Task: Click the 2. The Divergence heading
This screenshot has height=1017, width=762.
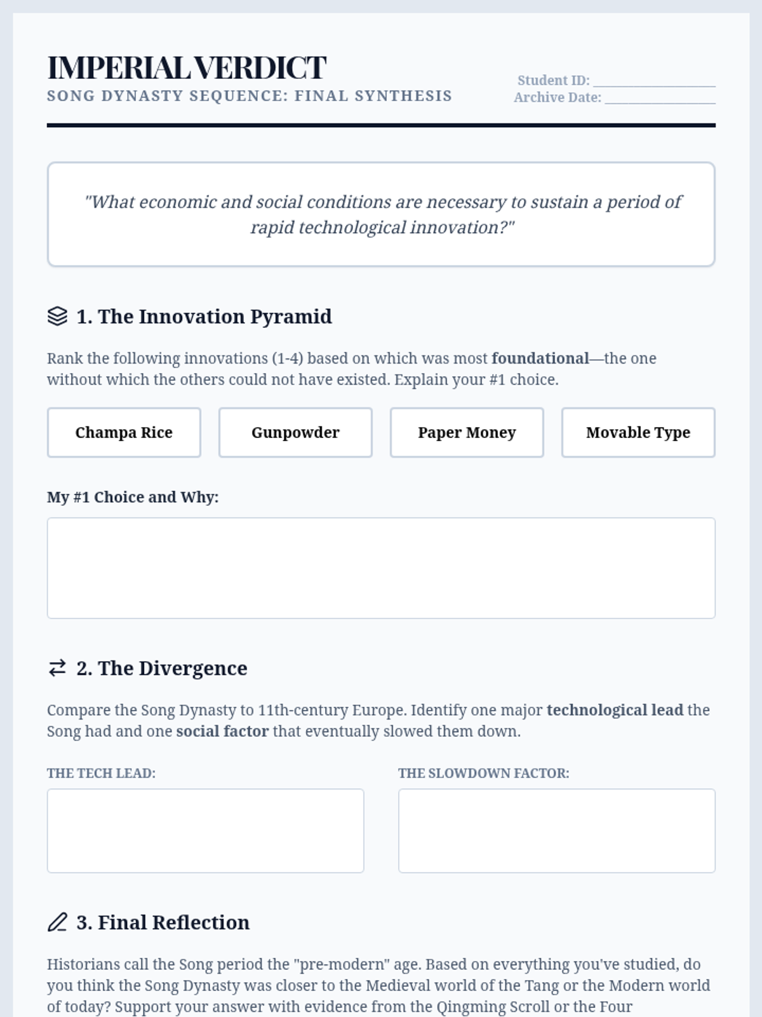Action: [x=162, y=668]
